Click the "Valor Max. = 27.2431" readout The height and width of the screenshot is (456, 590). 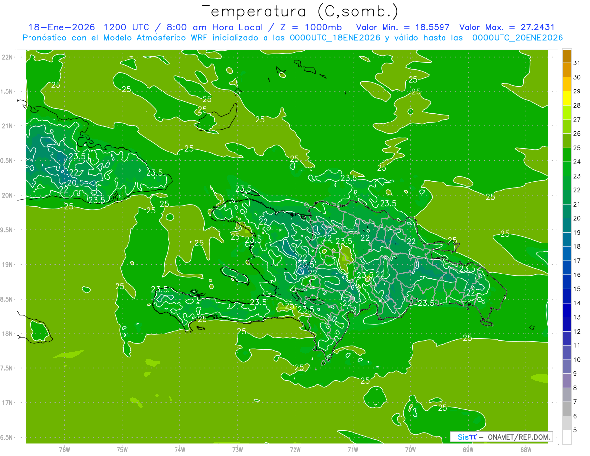click(x=507, y=27)
